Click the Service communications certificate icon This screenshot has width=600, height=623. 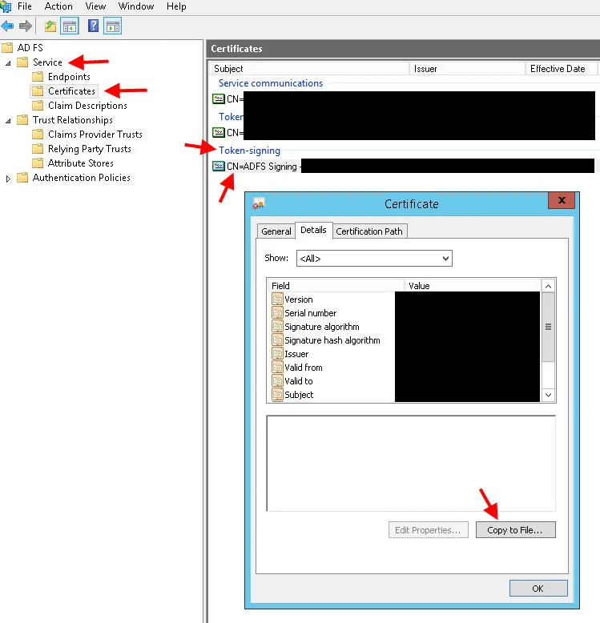[x=219, y=98]
